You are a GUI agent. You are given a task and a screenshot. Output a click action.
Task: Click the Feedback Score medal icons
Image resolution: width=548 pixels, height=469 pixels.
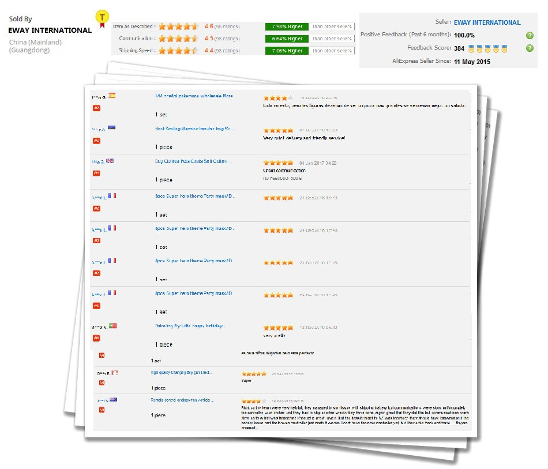click(x=487, y=48)
